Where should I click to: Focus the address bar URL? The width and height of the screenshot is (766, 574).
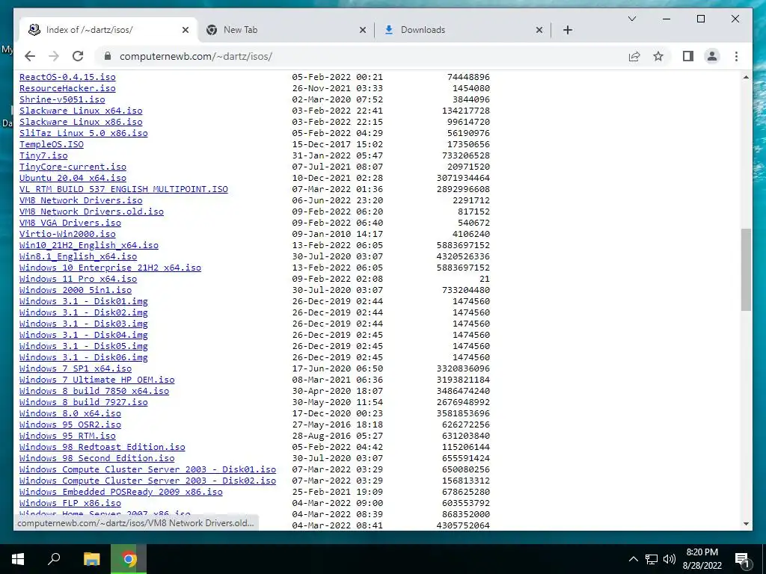(x=196, y=56)
